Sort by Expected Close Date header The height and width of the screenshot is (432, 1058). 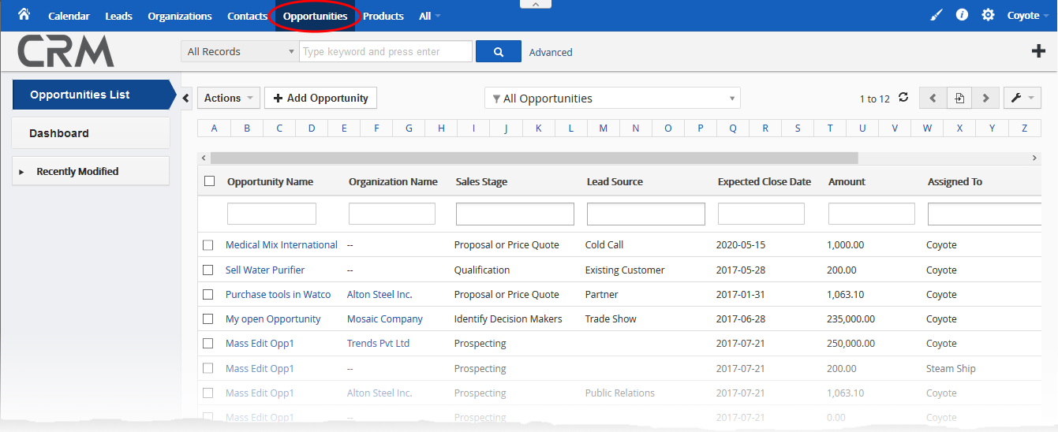tap(765, 181)
